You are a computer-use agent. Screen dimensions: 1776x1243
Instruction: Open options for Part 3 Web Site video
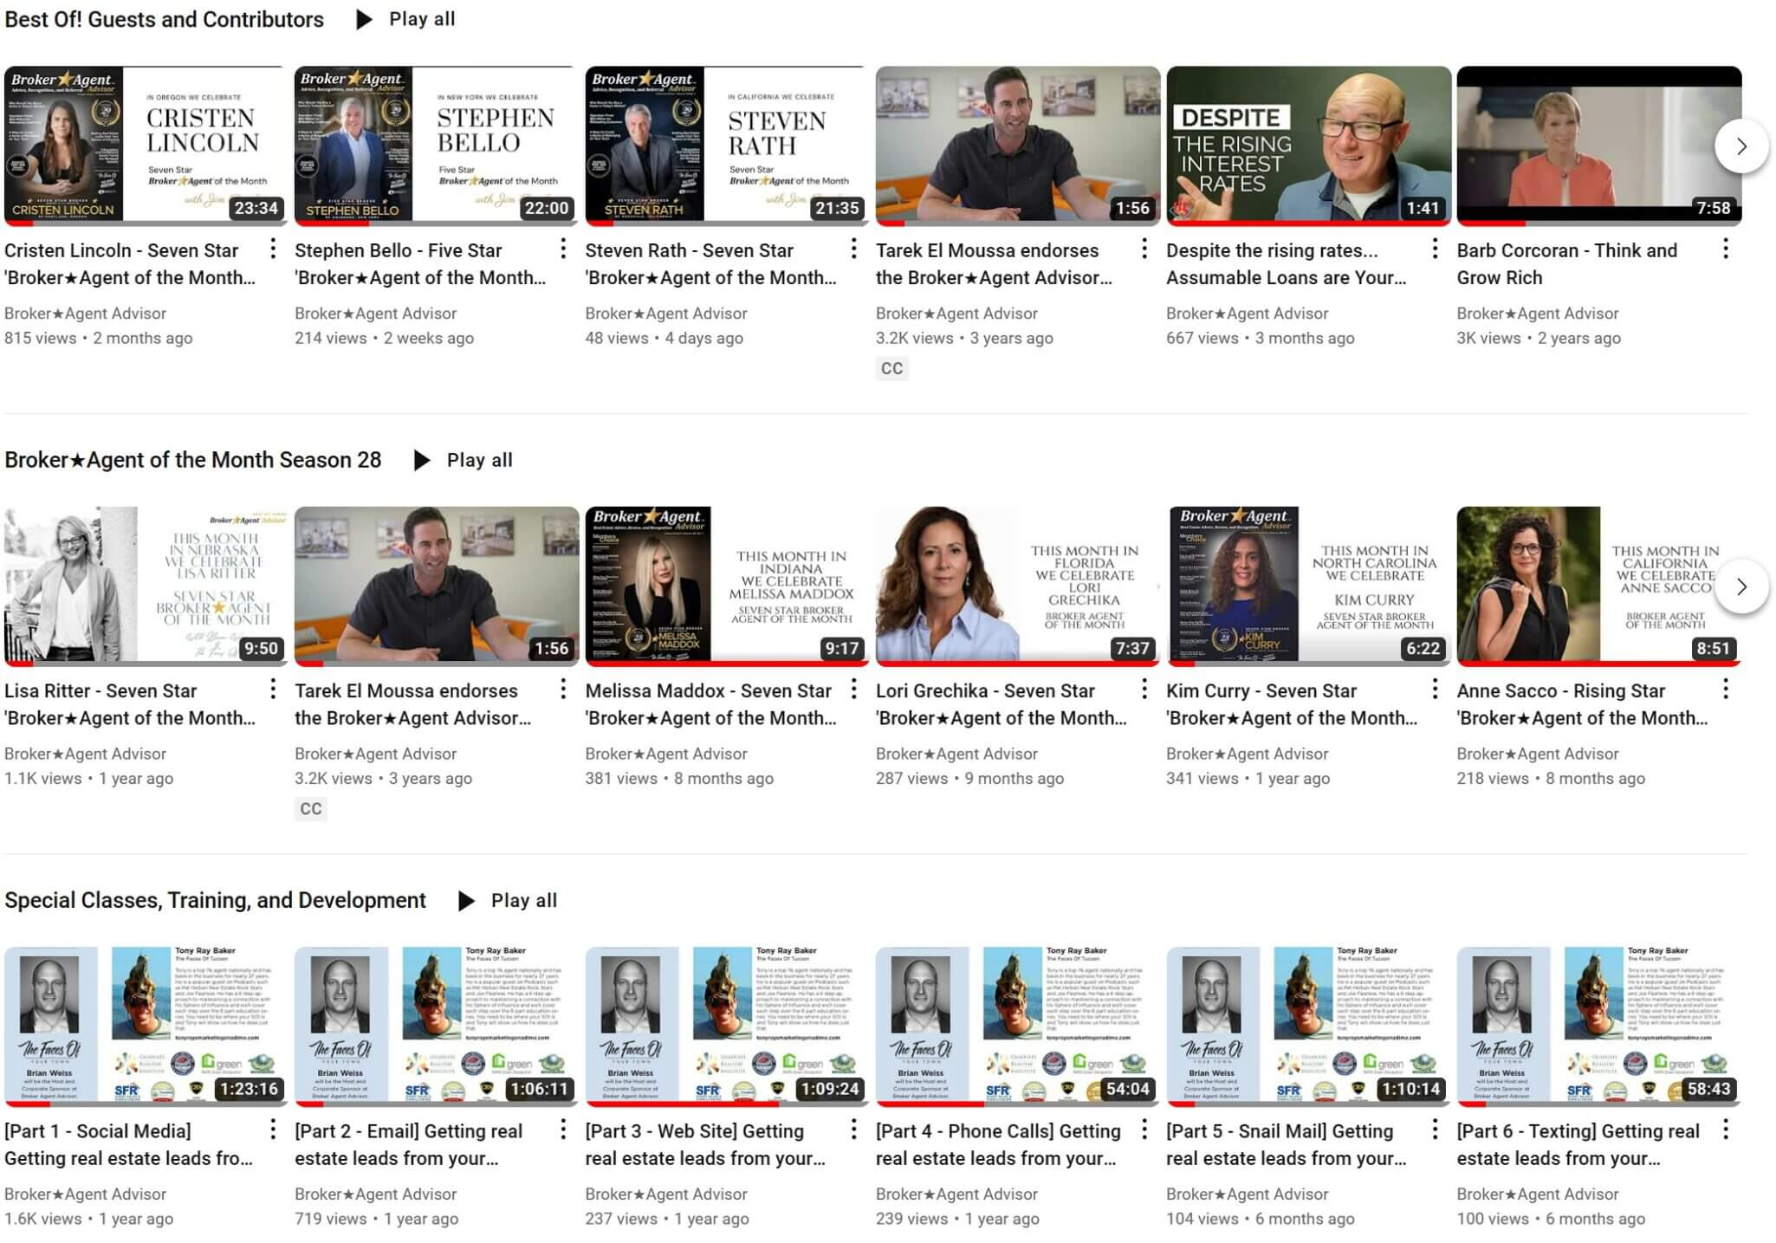[853, 1130]
